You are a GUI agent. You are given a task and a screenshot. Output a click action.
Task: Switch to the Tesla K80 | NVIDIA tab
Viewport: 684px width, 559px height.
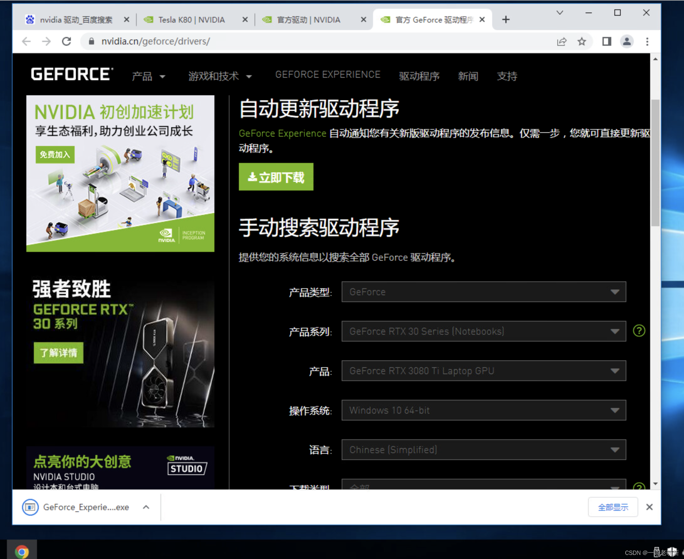[192, 20]
